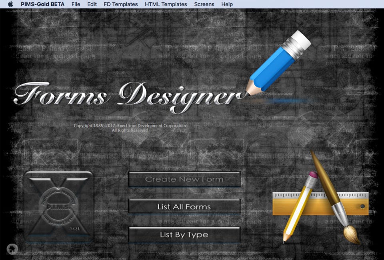This screenshot has height=260, width=384.
Task: Open the HTML Templates menu
Action: pos(166,4)
